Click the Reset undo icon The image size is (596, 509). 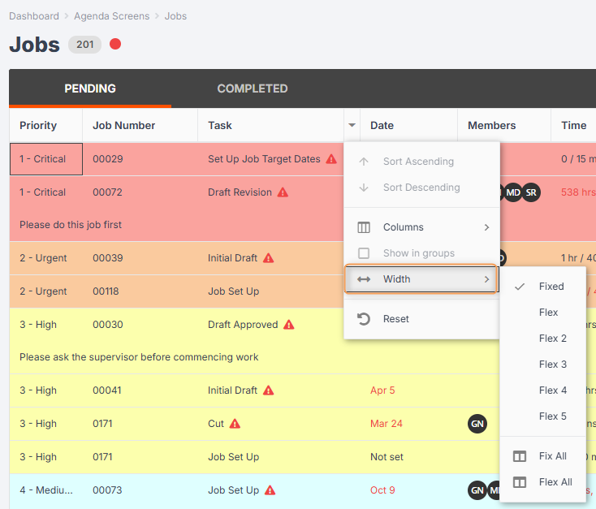[364, 319]
